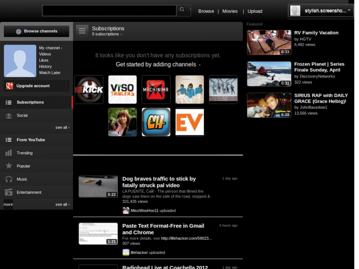Open the Machinima channel icon
Viewport: 359px width, 269px height.
156,89
